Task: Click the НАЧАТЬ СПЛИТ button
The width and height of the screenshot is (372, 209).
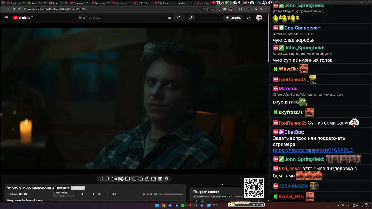Action: pos(18,194)
